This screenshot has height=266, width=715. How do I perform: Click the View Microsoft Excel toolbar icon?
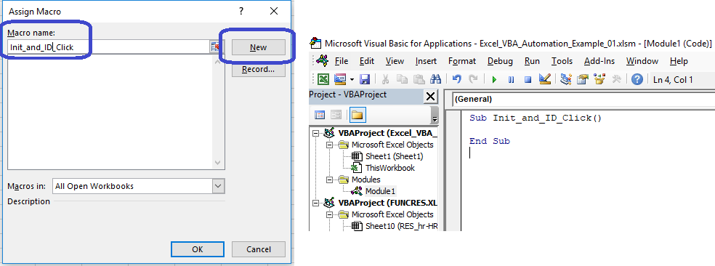pyautogui.click(x=323, y=79)
